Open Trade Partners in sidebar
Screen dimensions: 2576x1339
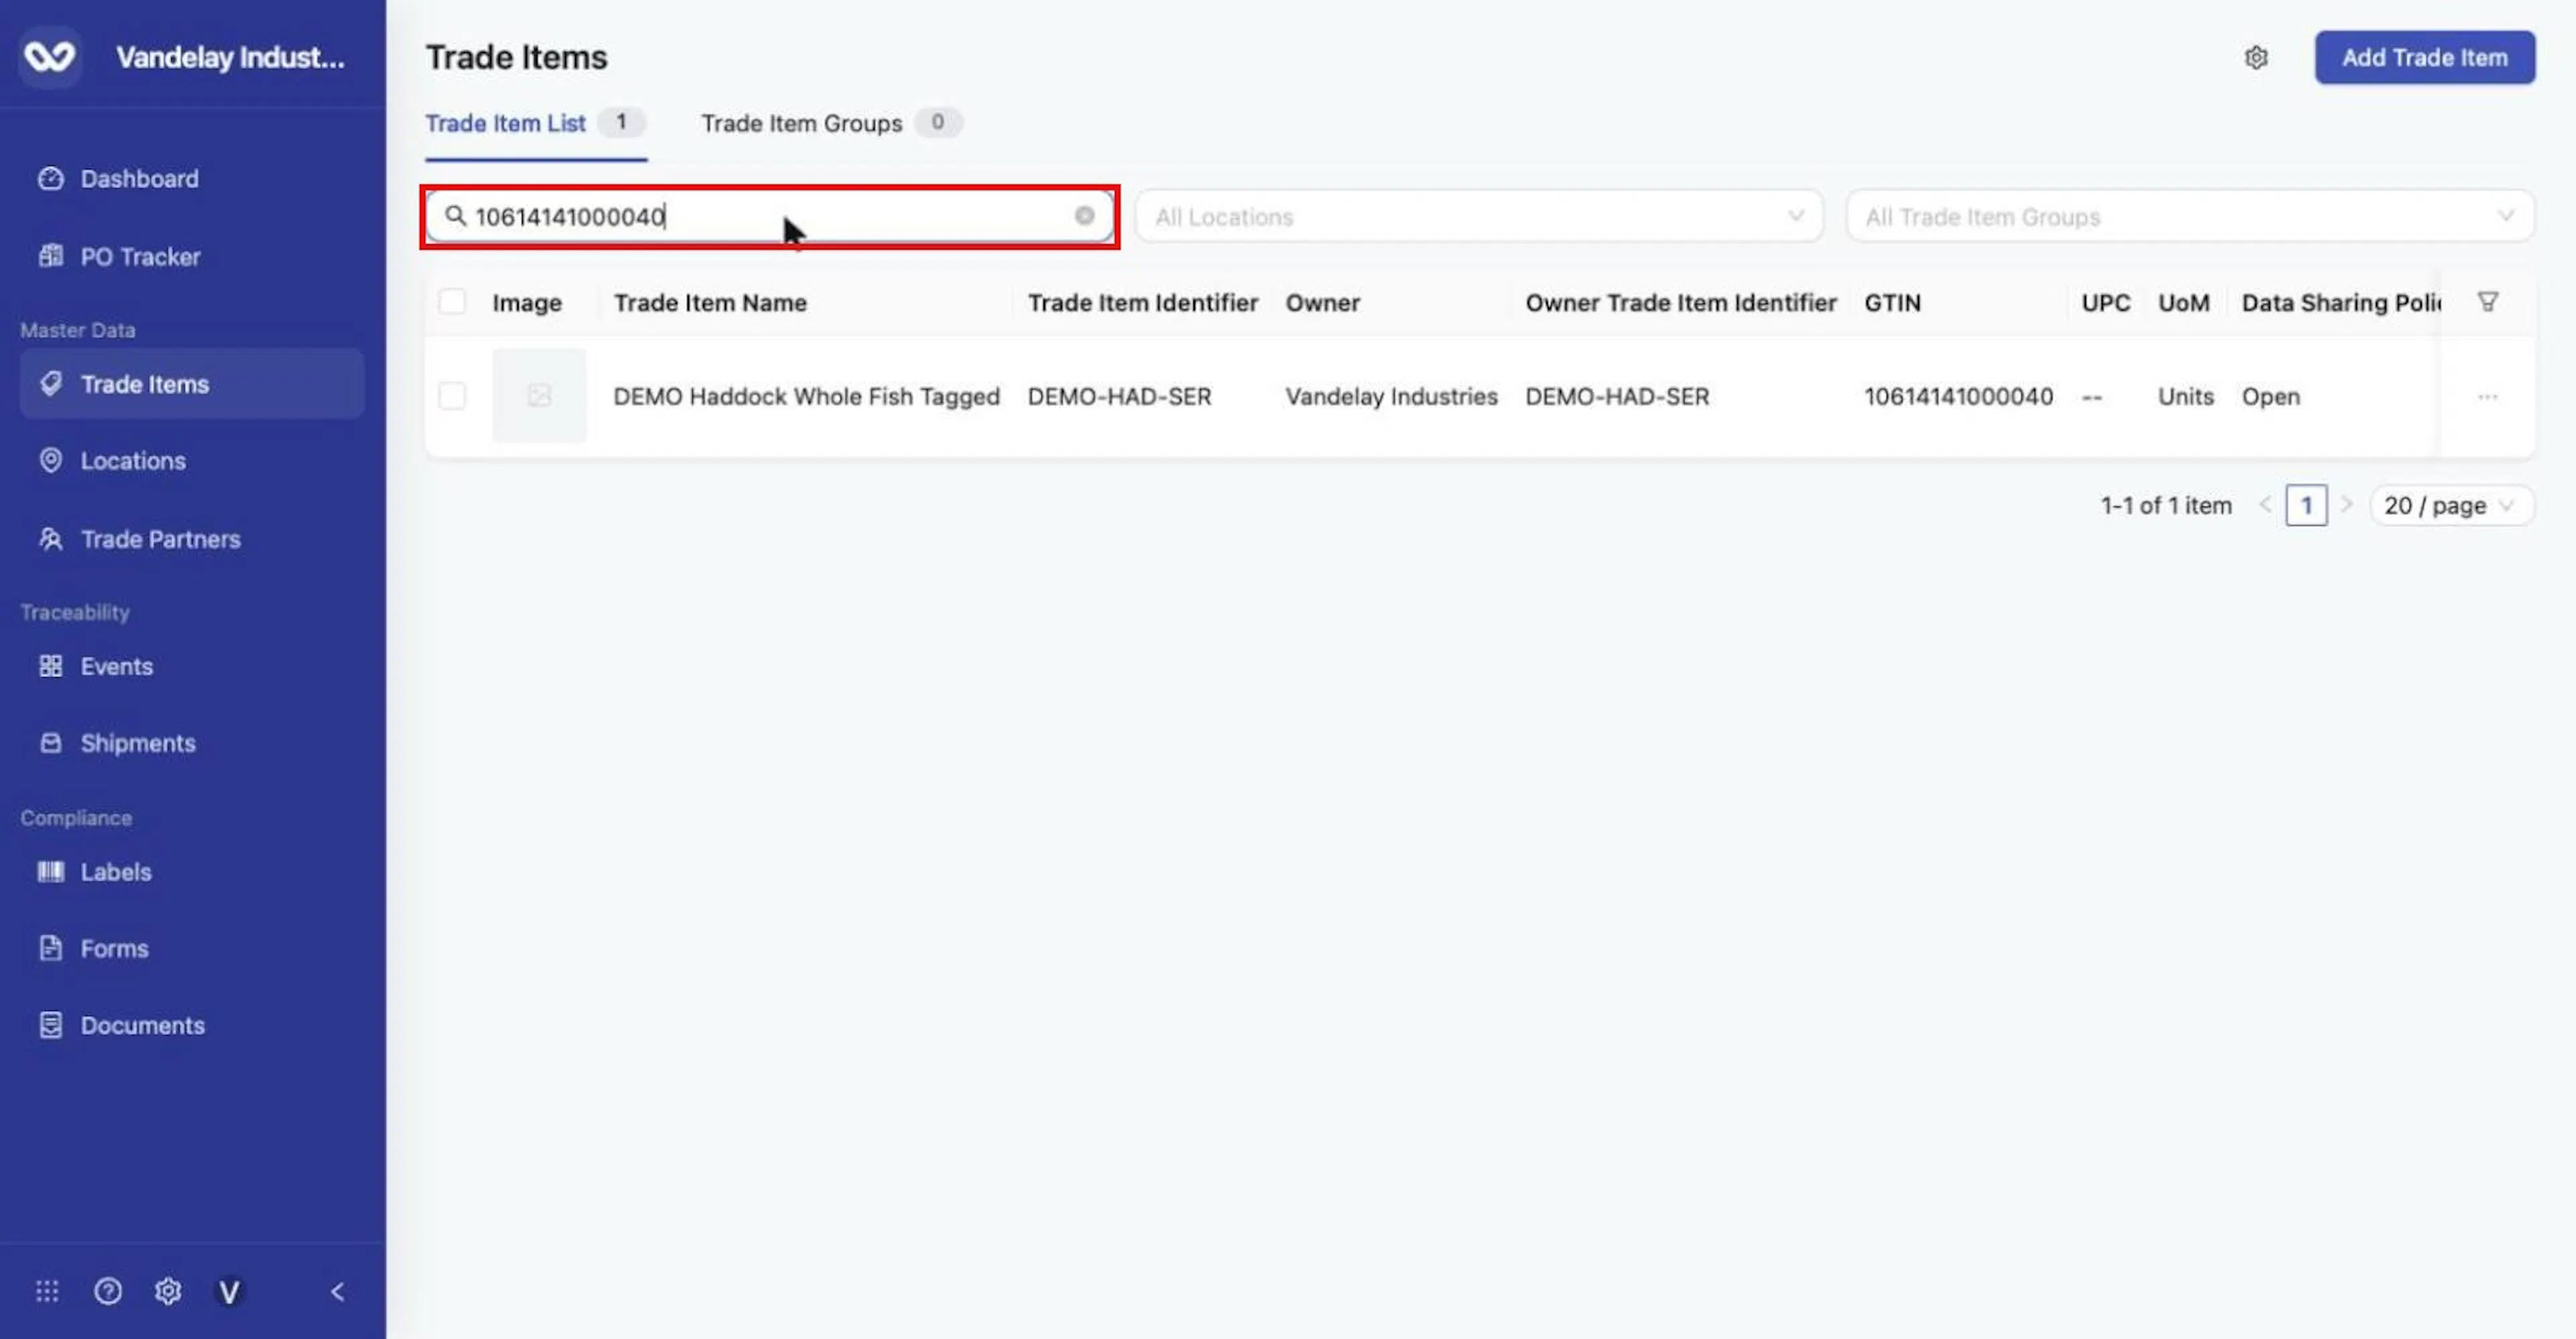point(160,539)
